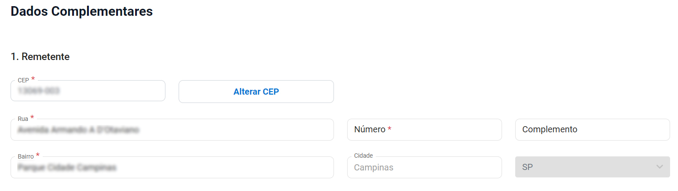Click the SP text in state selector

tap(527, 167)
